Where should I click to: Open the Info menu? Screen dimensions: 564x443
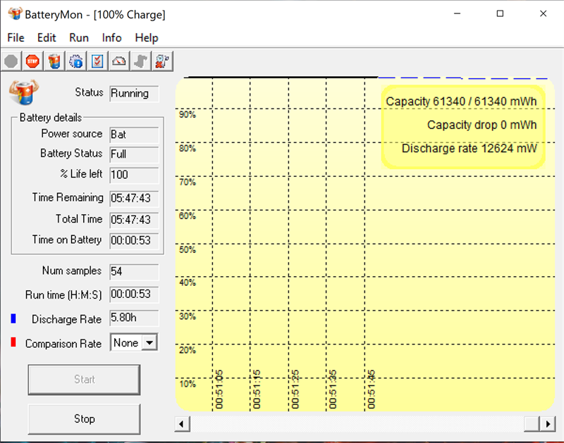click(111, 38)
